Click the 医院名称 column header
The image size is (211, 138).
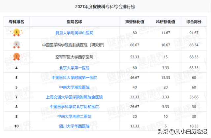pos(74,22)
